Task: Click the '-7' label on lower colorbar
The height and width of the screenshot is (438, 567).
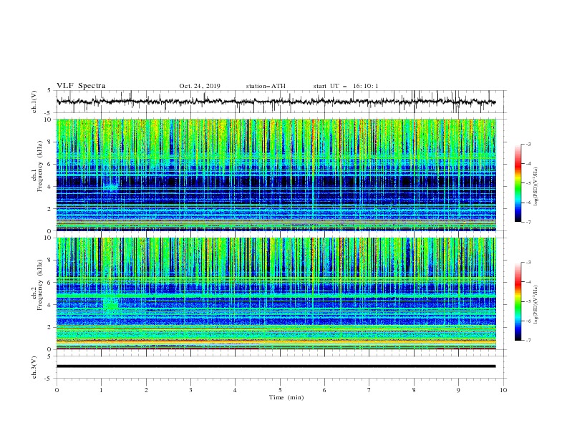Action: point(528,340)
